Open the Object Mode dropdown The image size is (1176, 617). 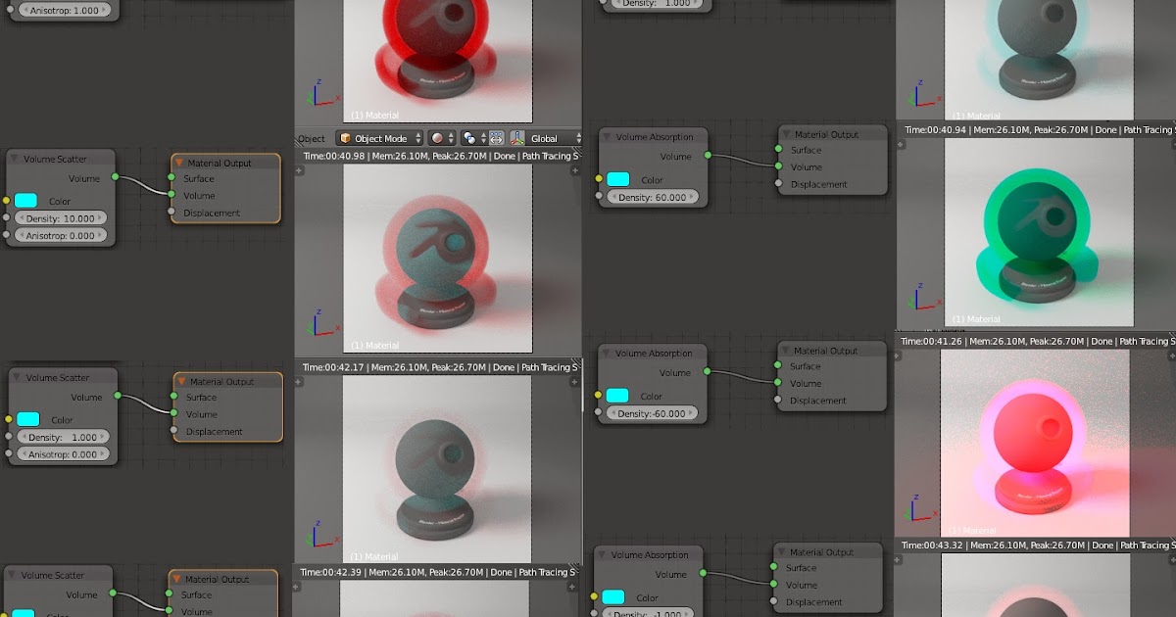380,138
